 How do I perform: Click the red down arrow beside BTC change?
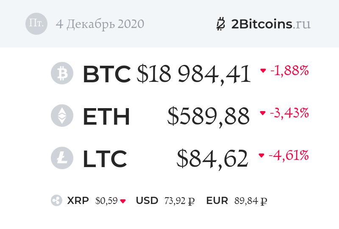(263, 71)
